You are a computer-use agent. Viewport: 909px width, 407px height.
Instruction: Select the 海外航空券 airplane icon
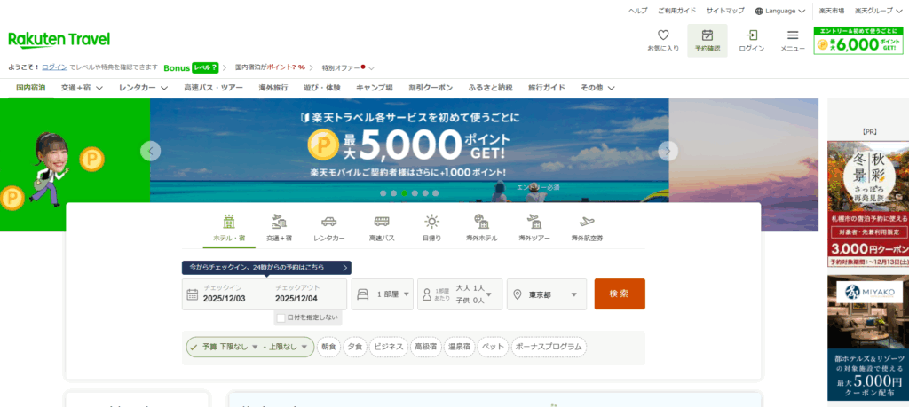tap(587, 222)
